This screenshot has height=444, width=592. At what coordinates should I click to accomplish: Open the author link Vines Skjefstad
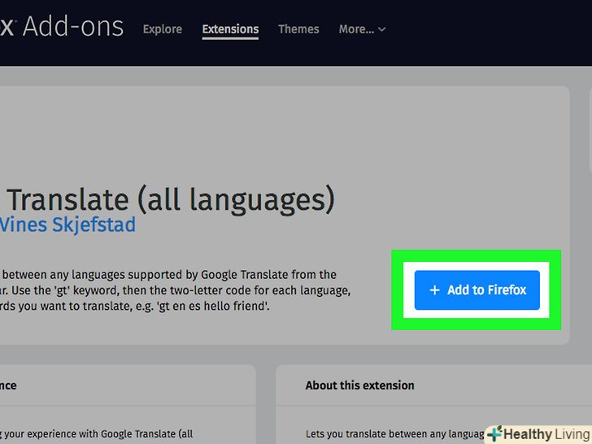pyautogui.click(x=67, y=224)
